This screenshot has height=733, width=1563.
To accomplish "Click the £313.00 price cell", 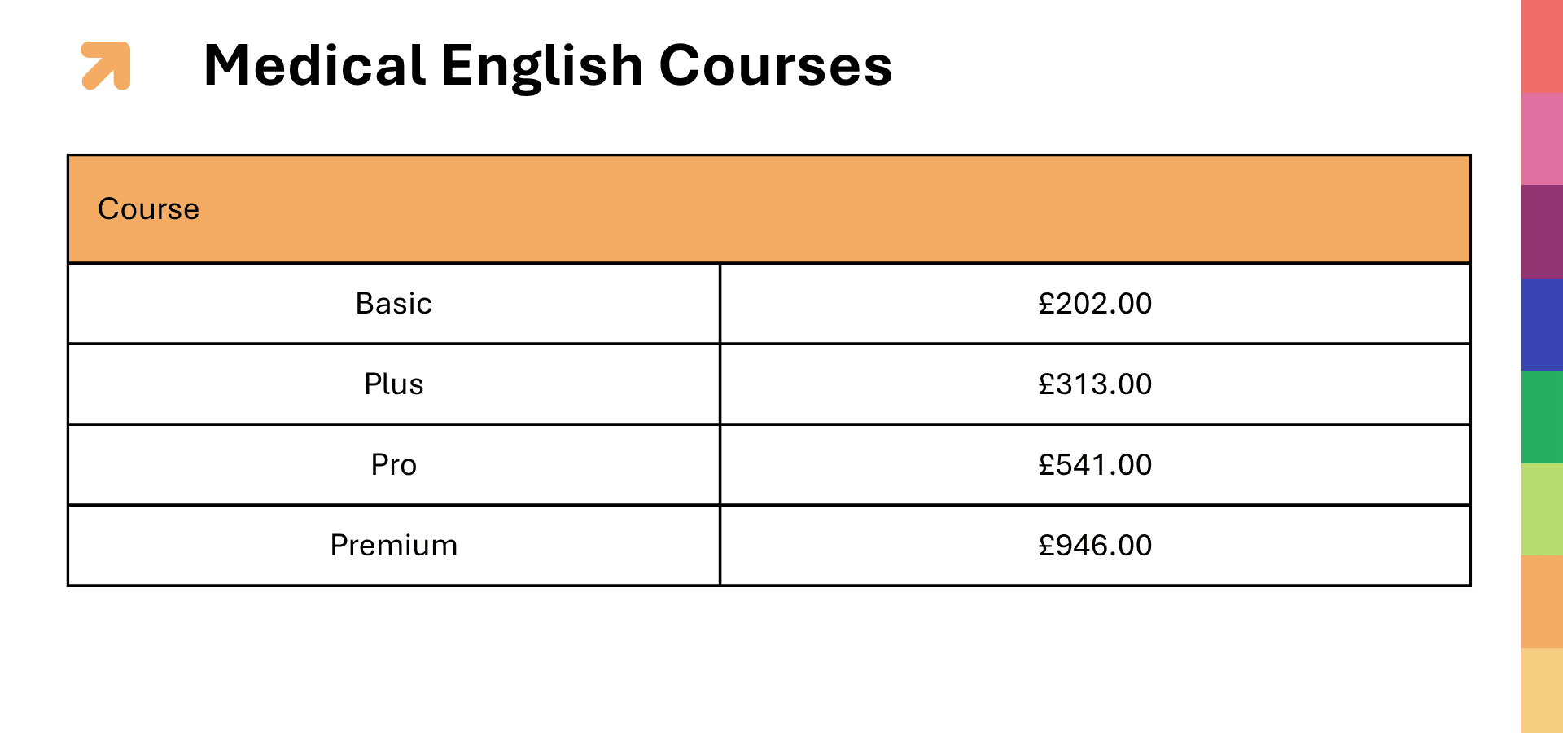I will pyautogui.click(x=1095, y=384).
